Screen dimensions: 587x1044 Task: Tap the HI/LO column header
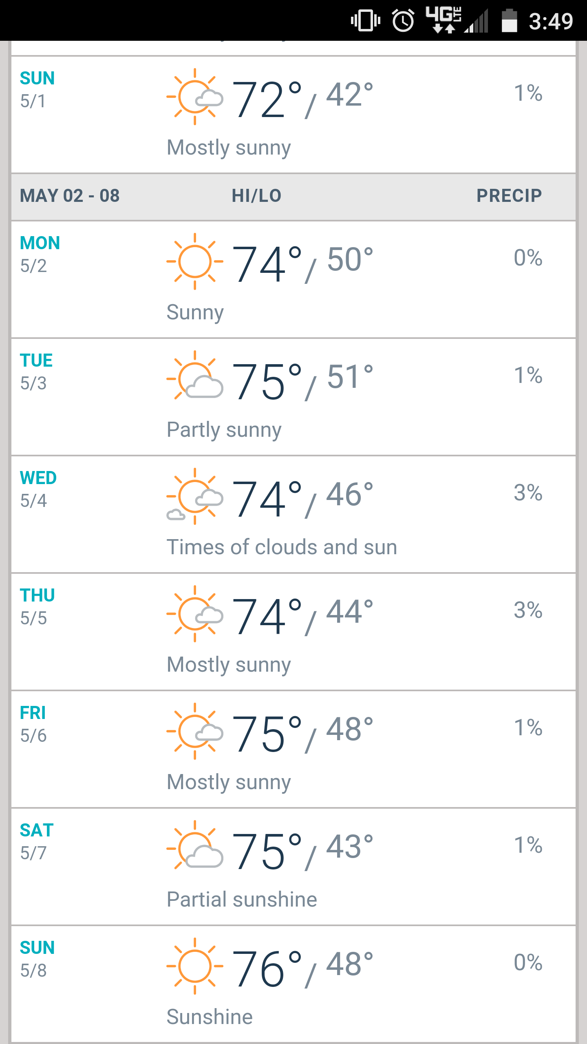256,196
